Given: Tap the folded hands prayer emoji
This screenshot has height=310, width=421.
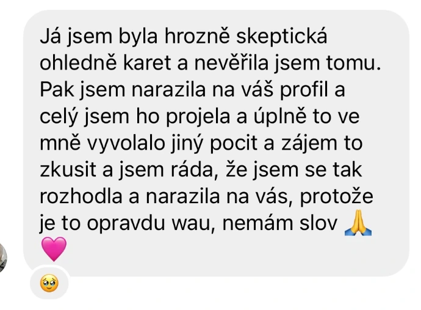Looking at the screenshot, I should tap(358, 223).
